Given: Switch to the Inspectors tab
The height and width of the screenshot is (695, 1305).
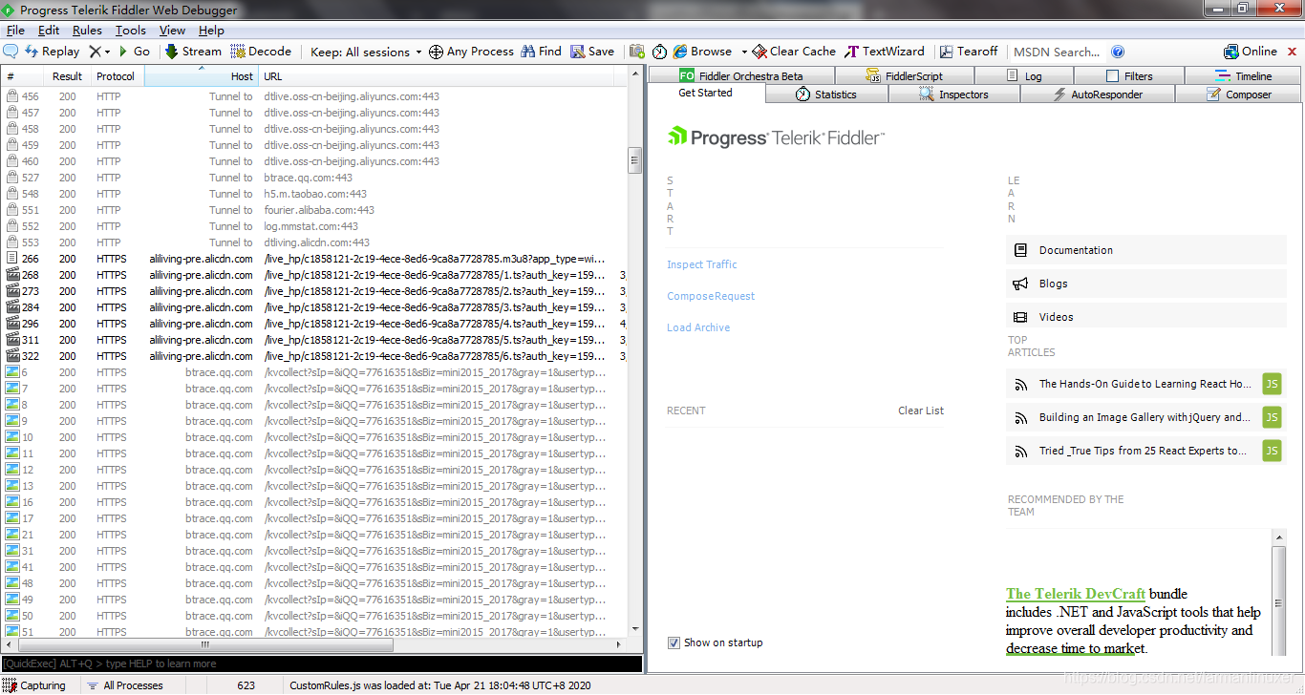Looking at the screenshot, I should click(954, 95).
